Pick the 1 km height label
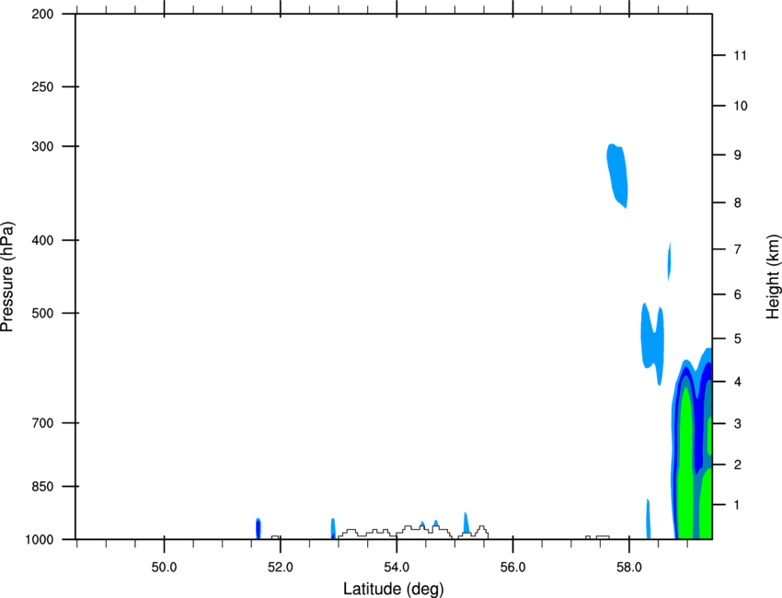782x598 pixels. tap(738, 505)
